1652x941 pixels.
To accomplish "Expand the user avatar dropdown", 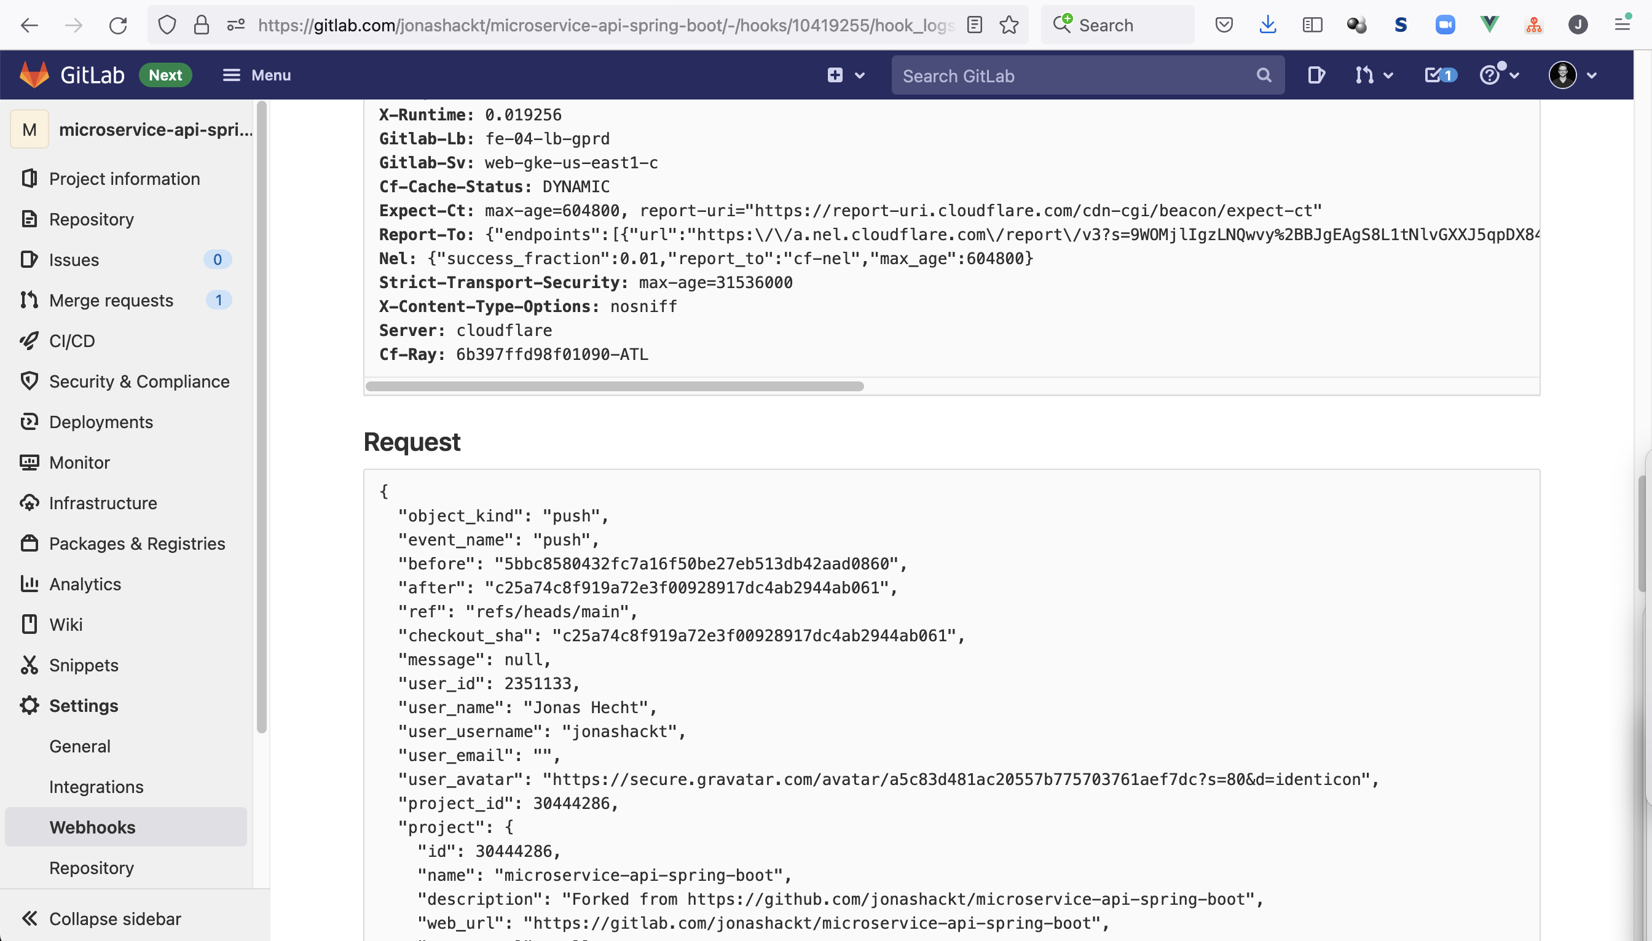I will coord(1573,75).
